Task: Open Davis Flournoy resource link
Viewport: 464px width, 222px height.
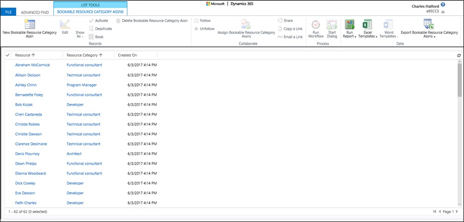Action: [x=27, y=154]
